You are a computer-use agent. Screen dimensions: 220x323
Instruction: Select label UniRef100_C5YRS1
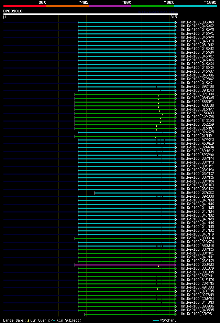pyautogui.click(x=197, y=314)
